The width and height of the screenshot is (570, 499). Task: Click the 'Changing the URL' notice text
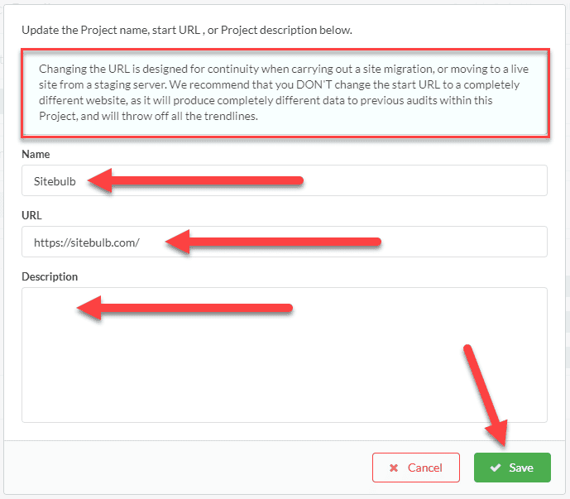click(x=284, y=93)
